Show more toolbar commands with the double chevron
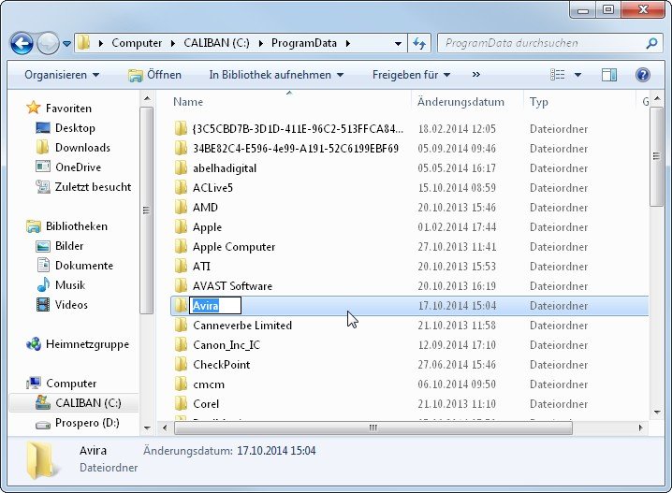This screenshot has width=672, height=493. (x=475, y=75)
